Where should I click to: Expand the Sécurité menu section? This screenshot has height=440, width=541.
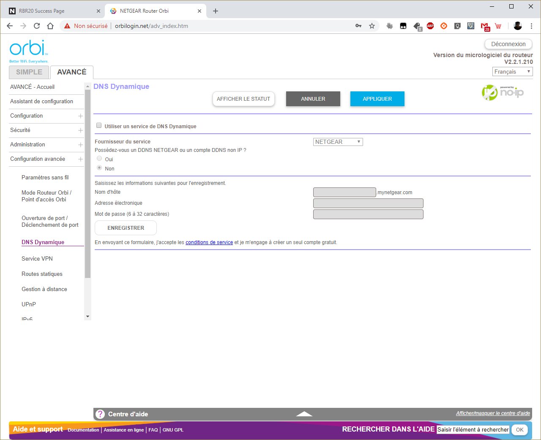pos(80,130)
